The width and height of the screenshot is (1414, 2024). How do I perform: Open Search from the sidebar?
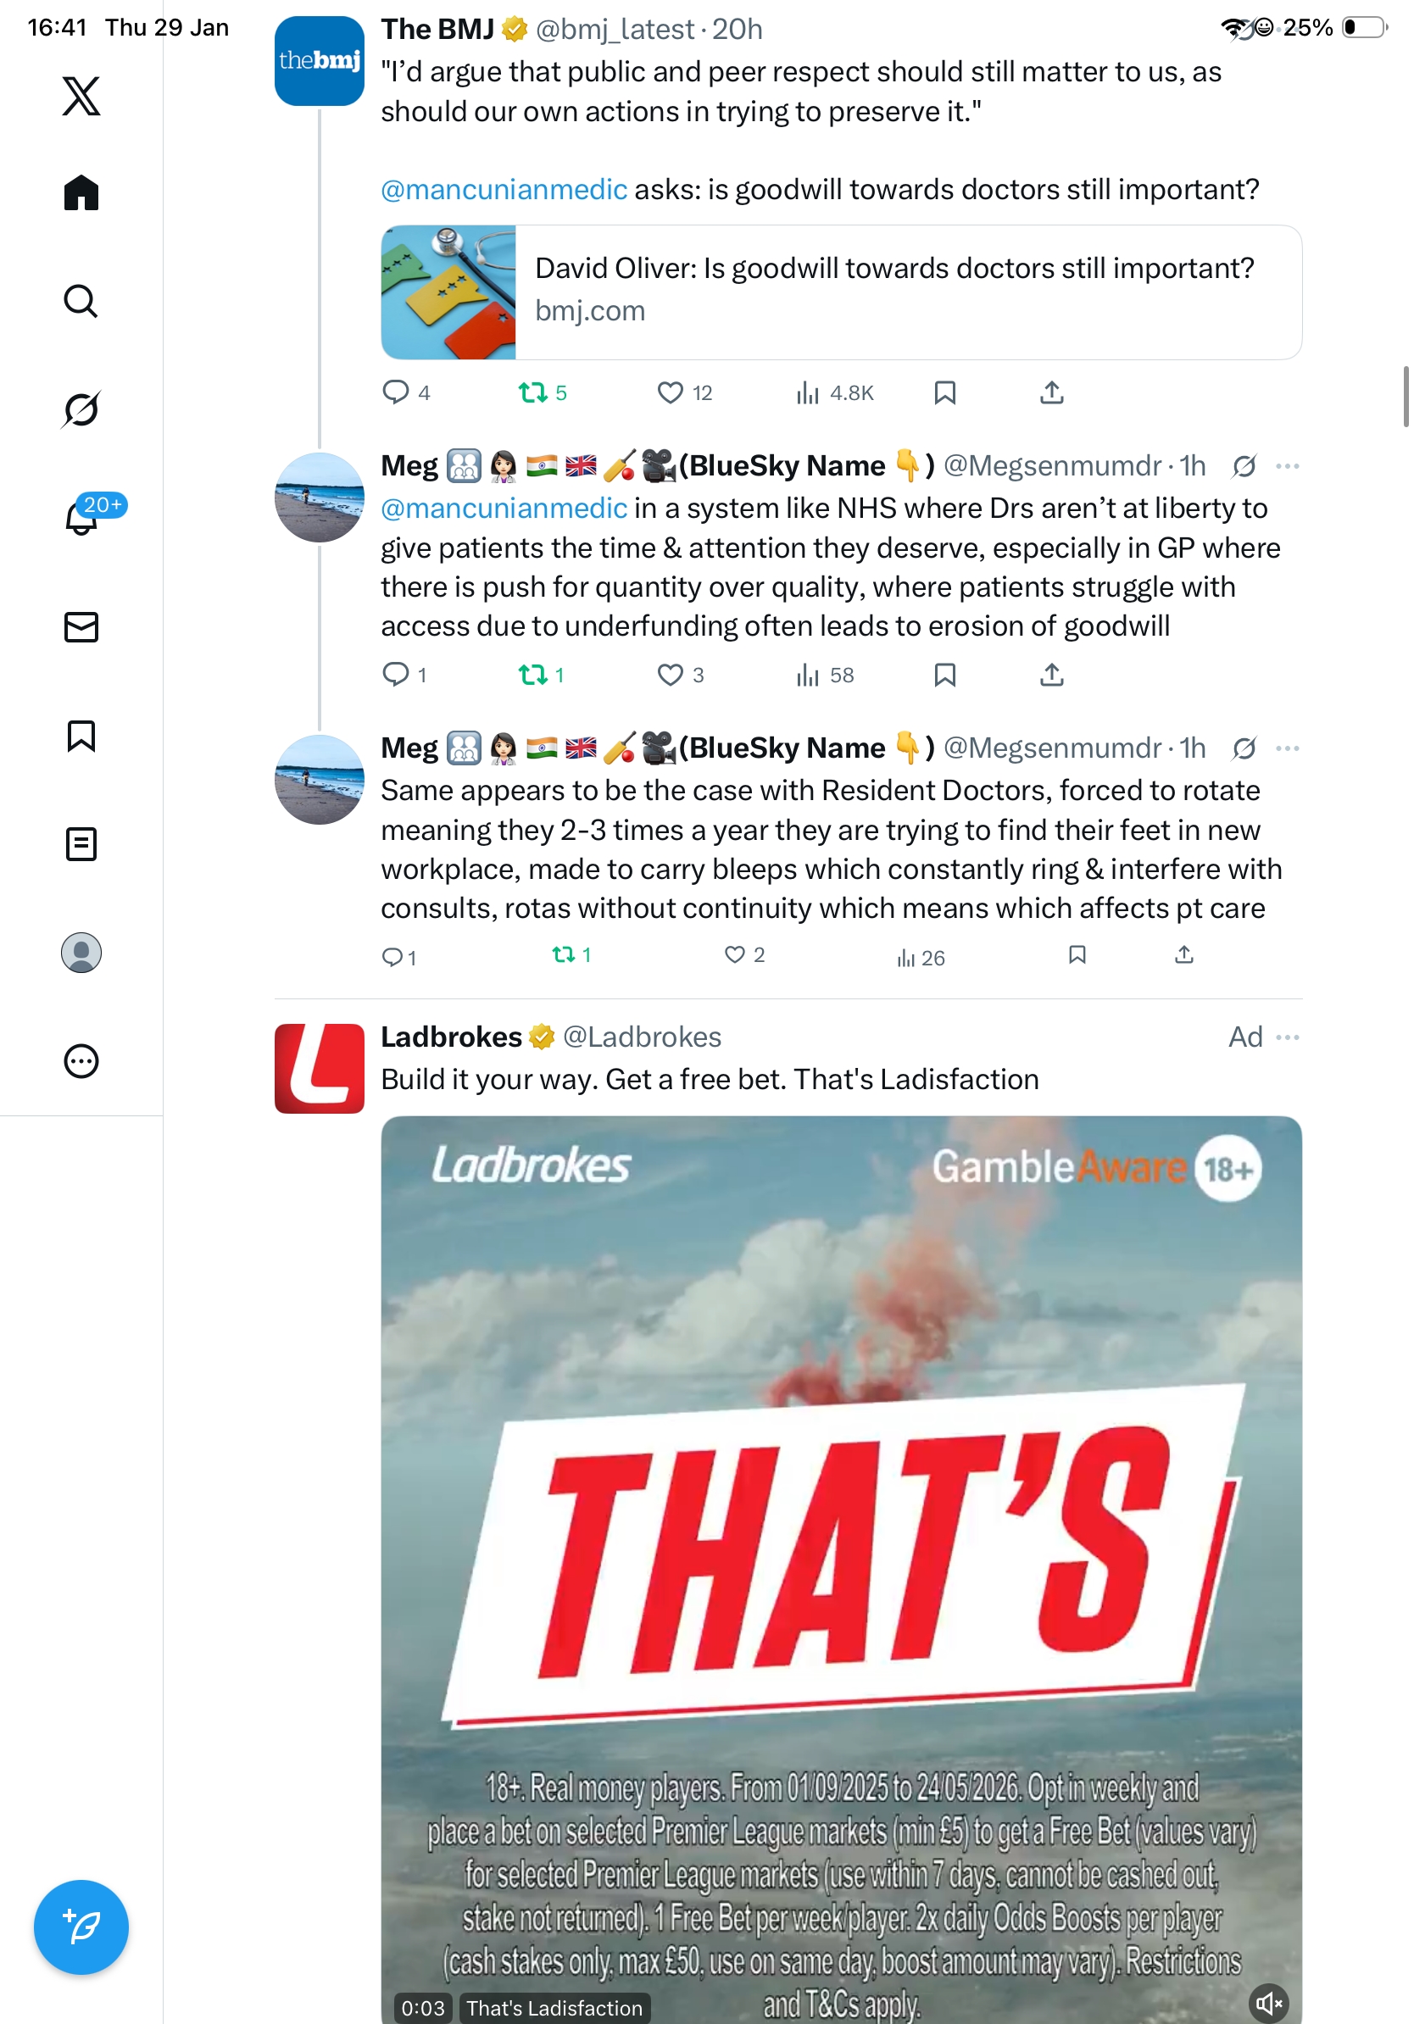click(x=81, y=301)
